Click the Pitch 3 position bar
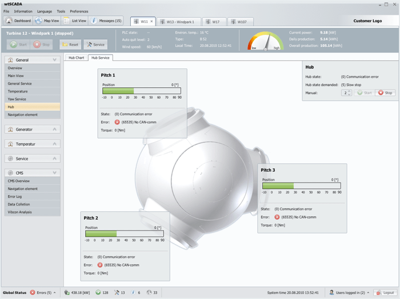This screenshot has width=400, height=299. coord(302,185)
